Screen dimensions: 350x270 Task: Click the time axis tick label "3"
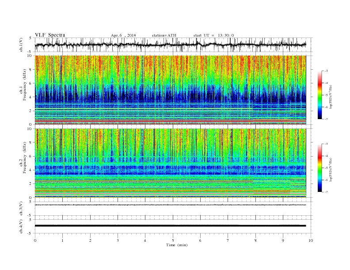[118, 240]
